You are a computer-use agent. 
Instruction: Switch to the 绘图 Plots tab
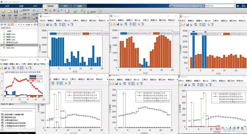pos(21,6)
